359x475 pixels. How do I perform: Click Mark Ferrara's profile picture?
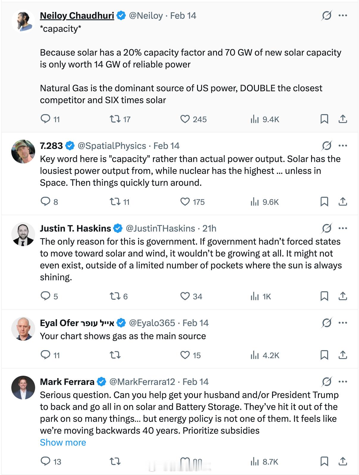click(x=23, y=388)
